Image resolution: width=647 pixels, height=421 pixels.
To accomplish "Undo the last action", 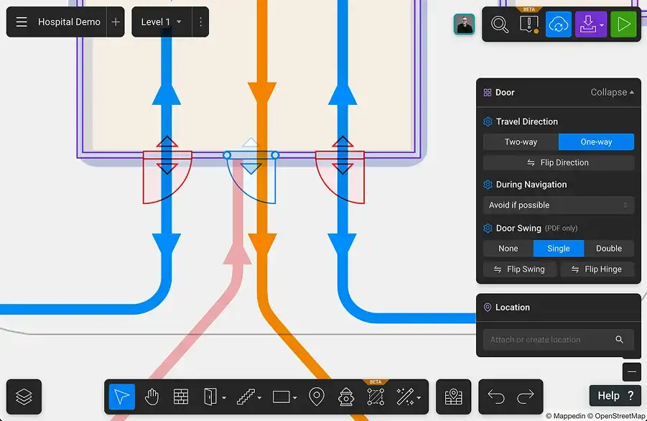I will click(496, 397).
